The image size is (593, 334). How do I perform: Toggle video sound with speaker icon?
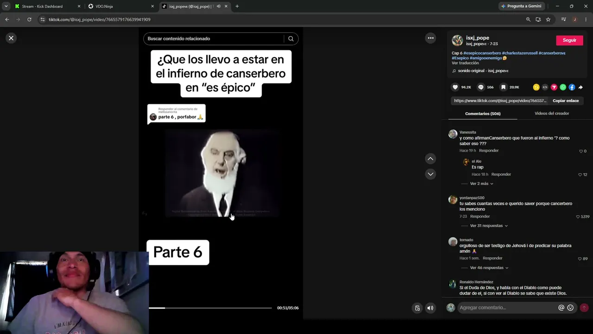[430, 308]
